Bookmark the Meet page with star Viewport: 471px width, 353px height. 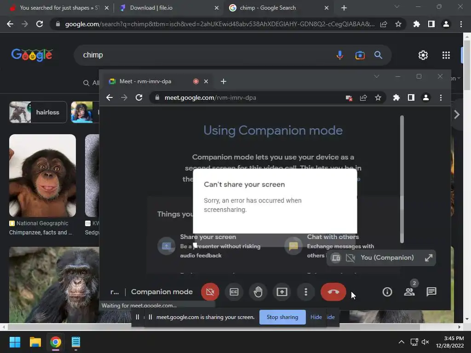click(x=378, y=97)
